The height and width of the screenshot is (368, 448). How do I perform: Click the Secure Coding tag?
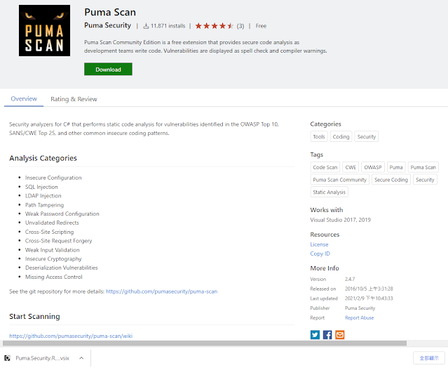(x=391, y=180)
